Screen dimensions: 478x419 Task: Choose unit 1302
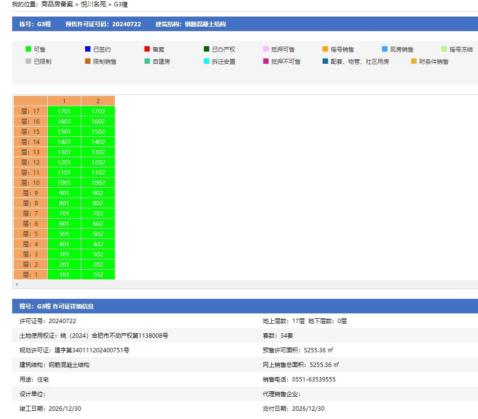98,152
